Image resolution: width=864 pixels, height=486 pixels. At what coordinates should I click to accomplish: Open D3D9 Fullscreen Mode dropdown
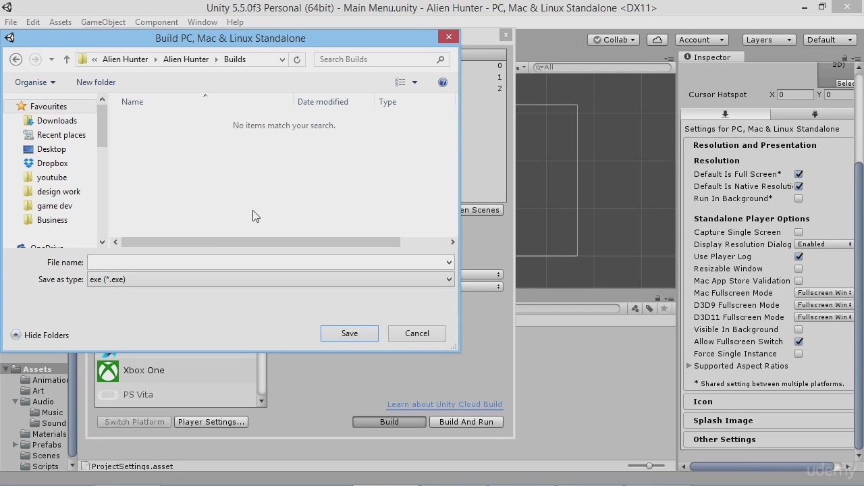824,305
